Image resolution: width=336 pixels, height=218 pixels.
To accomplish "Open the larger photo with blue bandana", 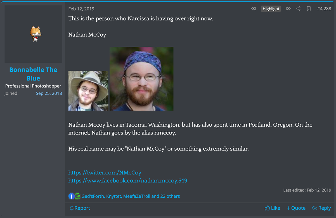I will (x=141, y=79).
